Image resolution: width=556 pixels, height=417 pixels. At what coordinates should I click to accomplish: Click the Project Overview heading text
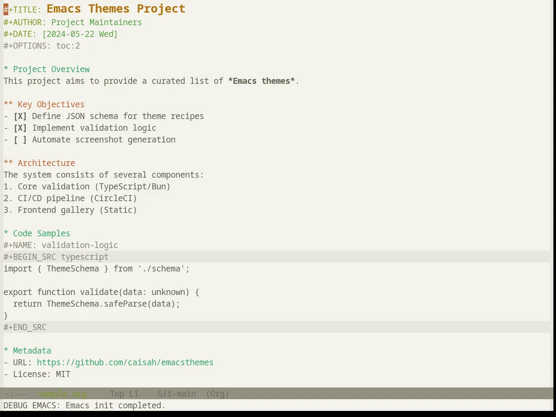pyautogui.click(x=51, y=69)
